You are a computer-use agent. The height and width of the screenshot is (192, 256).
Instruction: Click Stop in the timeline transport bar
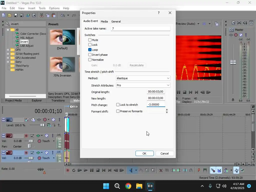98,170
